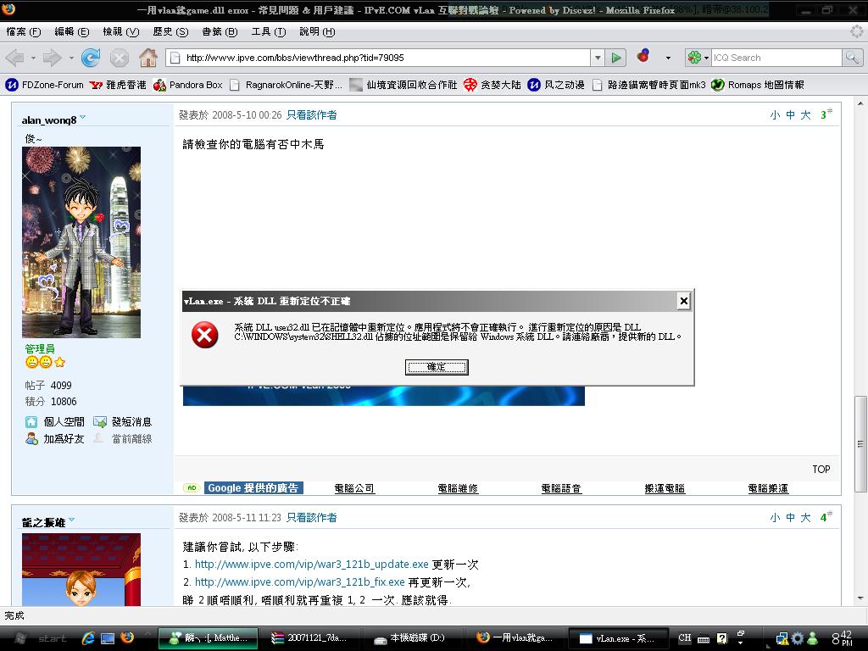Click the CH language bar indicator

tap(685, 637)
